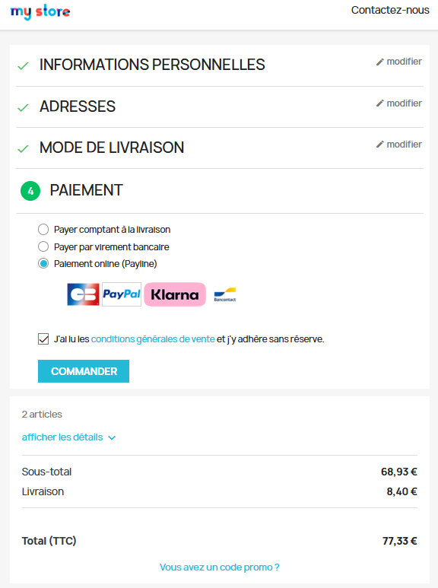This screenshot has width=438, height=588.
Task: Click the COMMANDER button
Action: [x=84, y=371]
